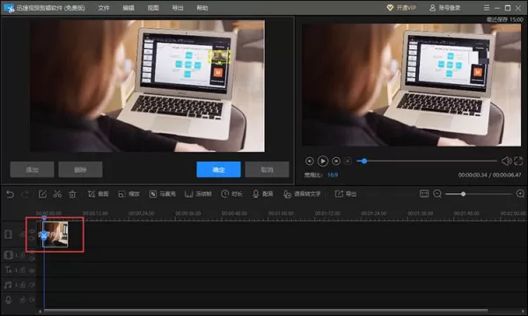Toggle visibility of the text track

[x=32, y=270]
